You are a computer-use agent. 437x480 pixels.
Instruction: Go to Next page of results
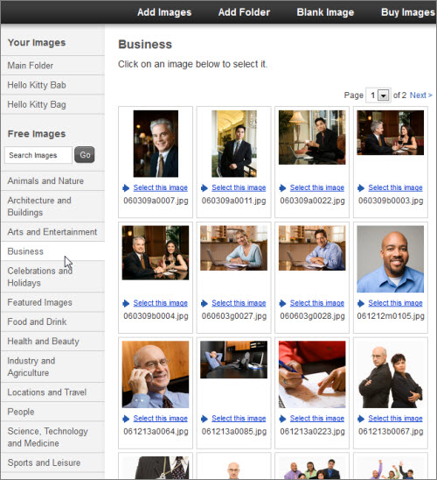pyautogui.click(x=421, y=95)
